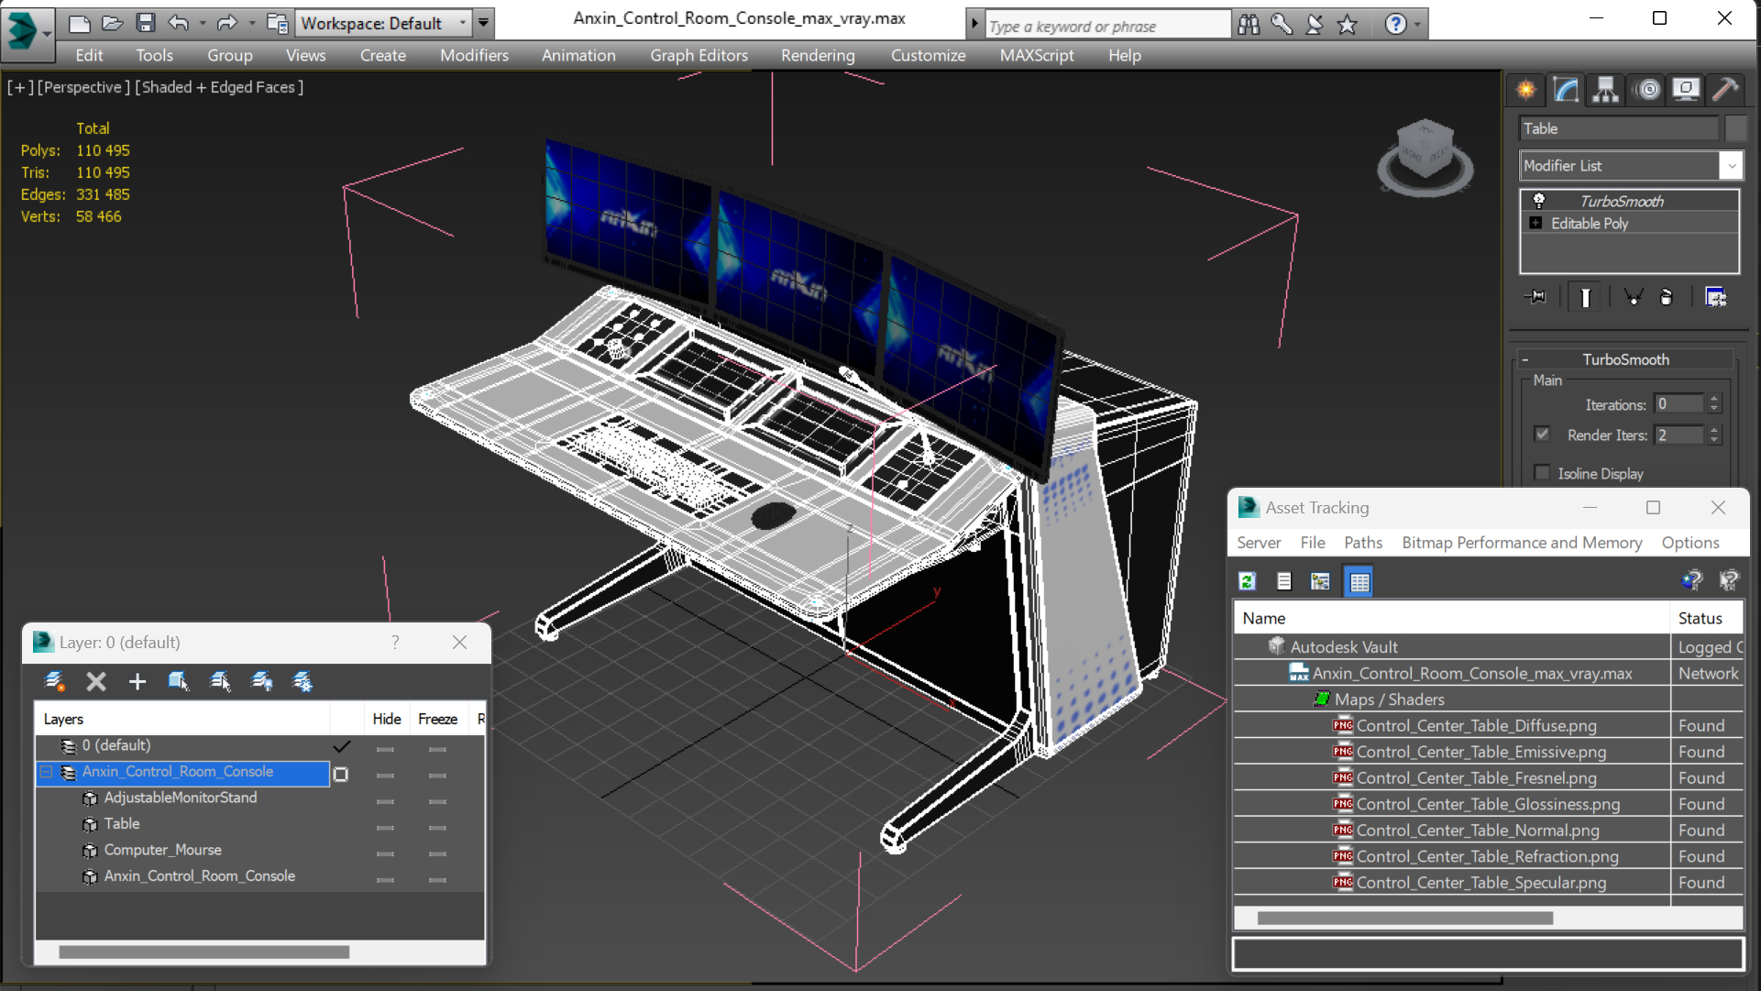Toggle Anxin_Control_Room_Console layer current box
The image size is (1761, 991).
coord(341,774)
